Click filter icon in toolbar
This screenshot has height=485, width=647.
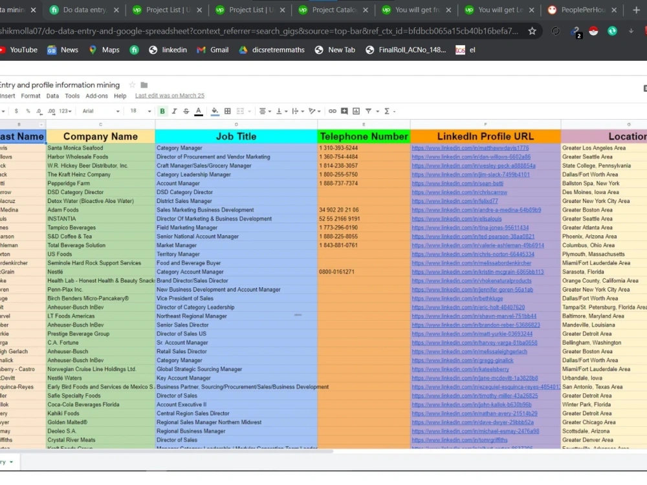point(369,111)
